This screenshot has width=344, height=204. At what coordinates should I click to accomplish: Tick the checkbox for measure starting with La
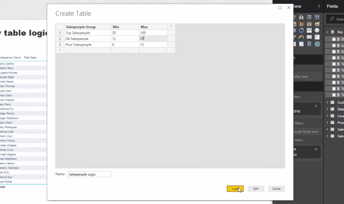point(334,45)
